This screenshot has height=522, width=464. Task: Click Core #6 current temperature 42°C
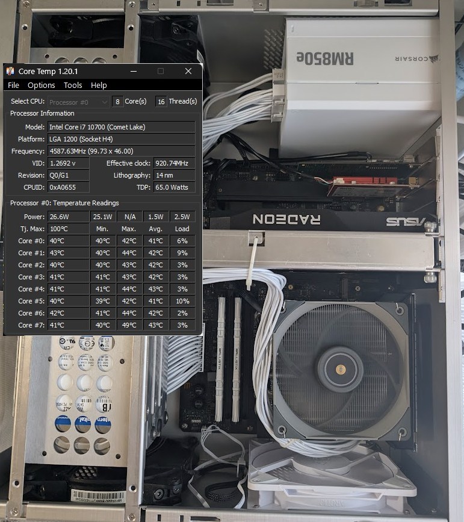[x=69, y=313]
